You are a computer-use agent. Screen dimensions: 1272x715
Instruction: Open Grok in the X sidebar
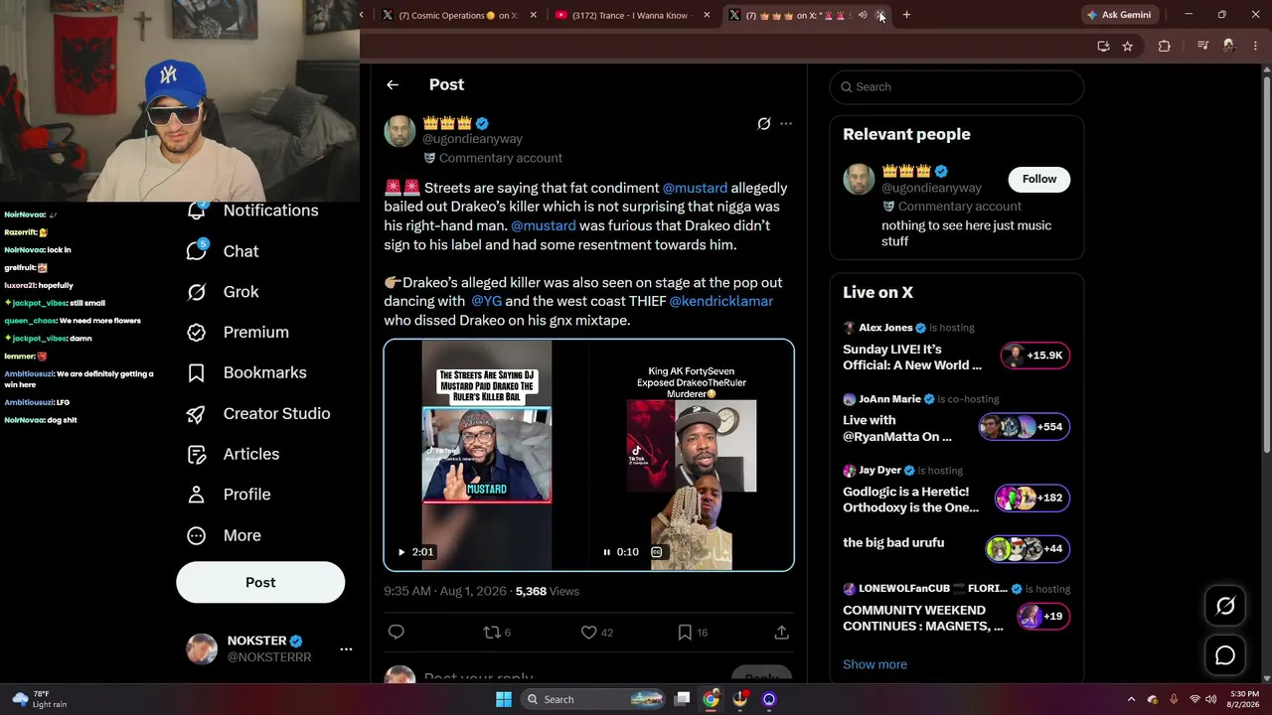pyautogui.click(x=224, y=292)
